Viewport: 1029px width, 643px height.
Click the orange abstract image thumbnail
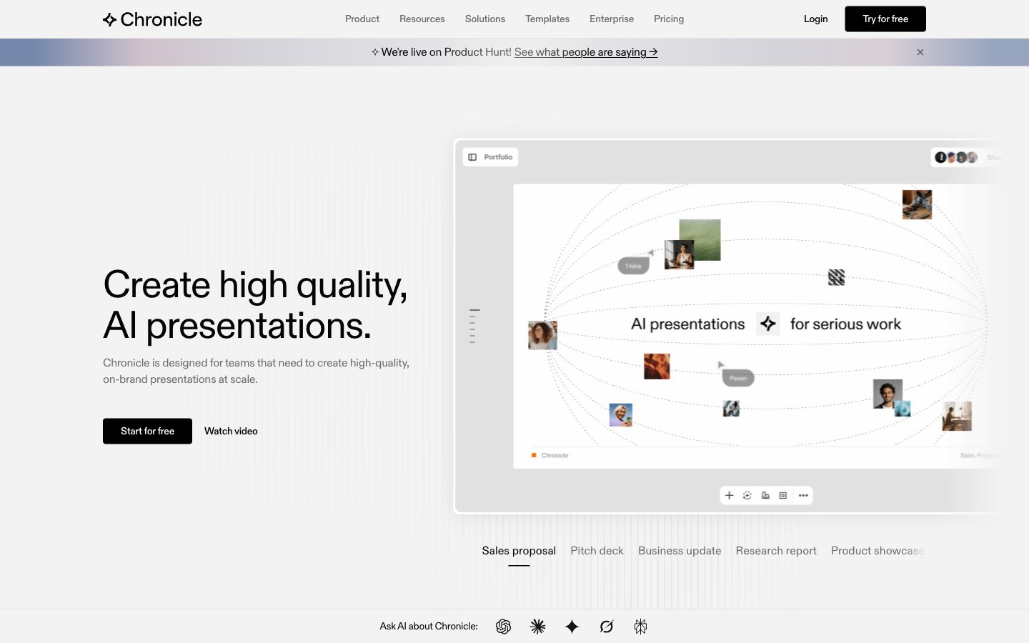click(x=657, y=366)
